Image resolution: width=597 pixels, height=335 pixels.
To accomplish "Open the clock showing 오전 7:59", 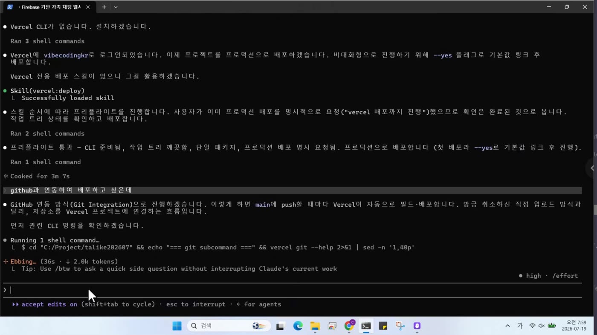I will pos(574,326).
